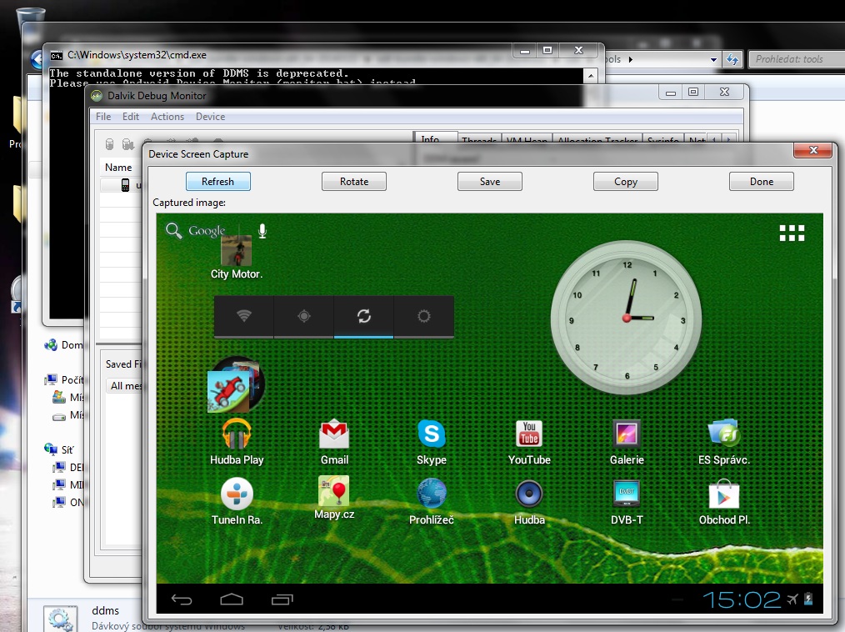Screen dimensions: 845x632
Task: Open the Edit menu in Dalvik Debug Monitor
Action: [x=130, y=117]
